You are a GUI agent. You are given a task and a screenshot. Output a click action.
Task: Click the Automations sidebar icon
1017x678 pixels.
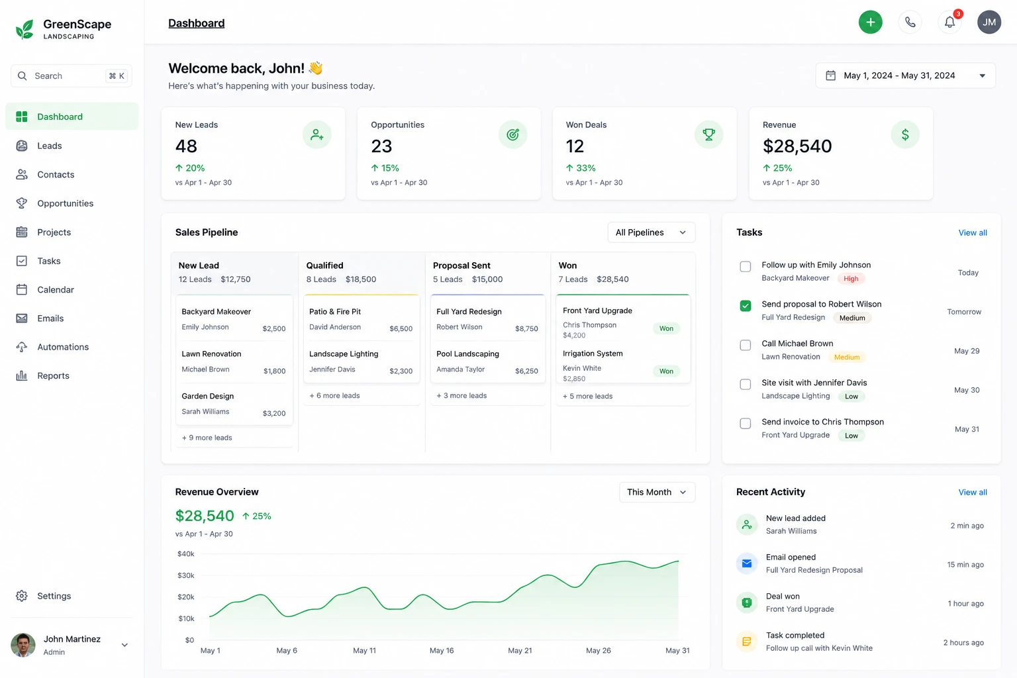[x=22, y=347]
